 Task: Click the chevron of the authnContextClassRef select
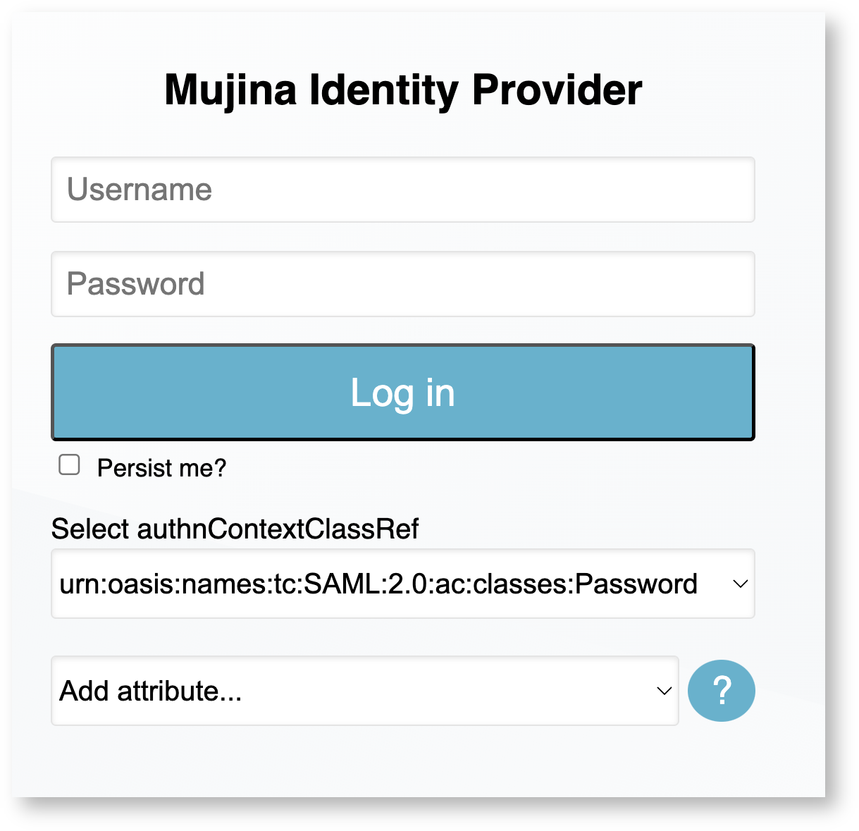(x=740, y=584)
